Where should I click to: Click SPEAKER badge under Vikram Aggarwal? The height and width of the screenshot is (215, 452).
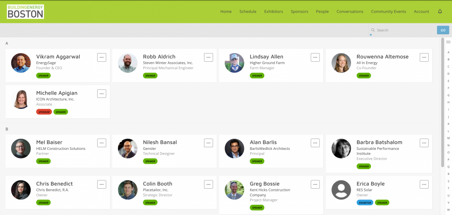pos(43,76)
